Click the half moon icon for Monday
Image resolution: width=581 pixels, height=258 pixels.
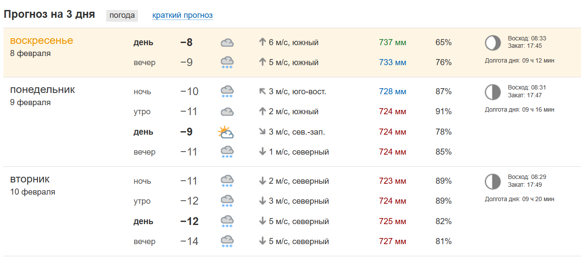point(493,92)
